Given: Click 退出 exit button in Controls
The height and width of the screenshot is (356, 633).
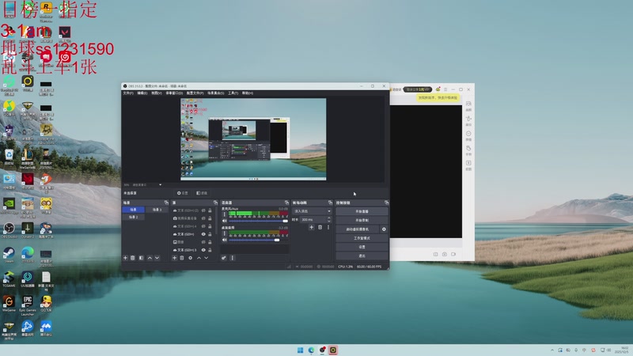Looking at the screenshot, I should (x=362, y=256).
